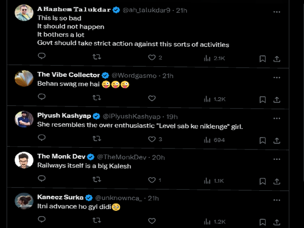
Task: Open three-dot menu on A Hashem Talukdar's tweet
Action: tap(277, 12)
